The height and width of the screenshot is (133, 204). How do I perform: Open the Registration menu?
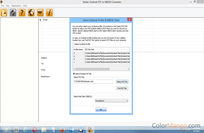pos(16,6)
